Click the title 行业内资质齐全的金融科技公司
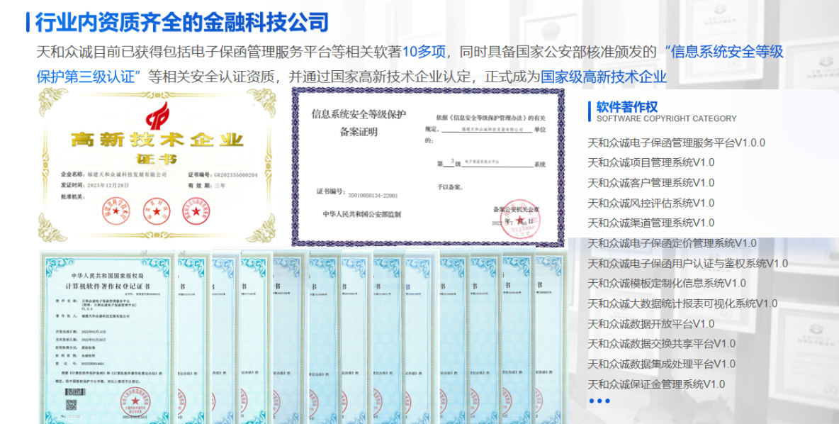The width and height of the screenshot is (839, 424). point(182,22)
